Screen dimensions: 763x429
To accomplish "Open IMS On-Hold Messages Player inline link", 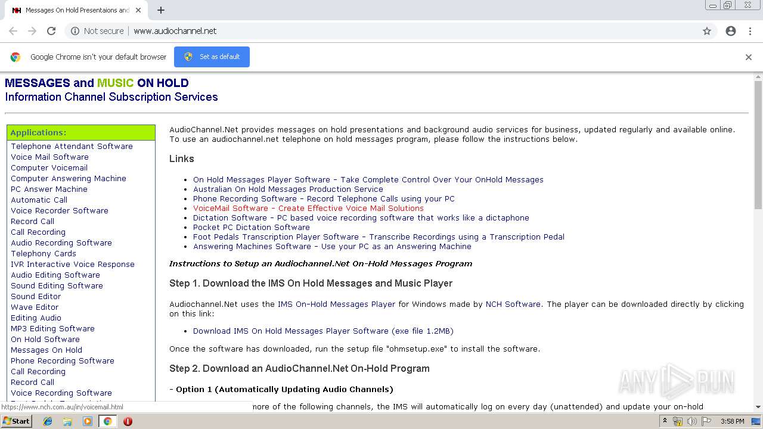I will [336, 304].
